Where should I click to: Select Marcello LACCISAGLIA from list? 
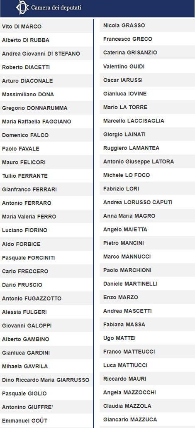point(147,121)
